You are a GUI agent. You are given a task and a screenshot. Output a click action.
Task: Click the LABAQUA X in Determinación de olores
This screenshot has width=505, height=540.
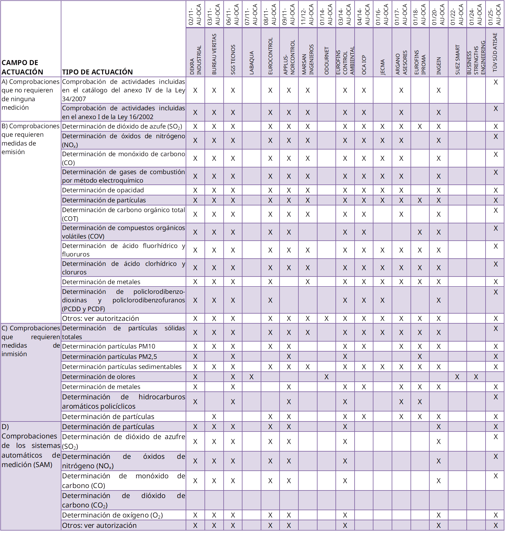click(x=252, y=377)
